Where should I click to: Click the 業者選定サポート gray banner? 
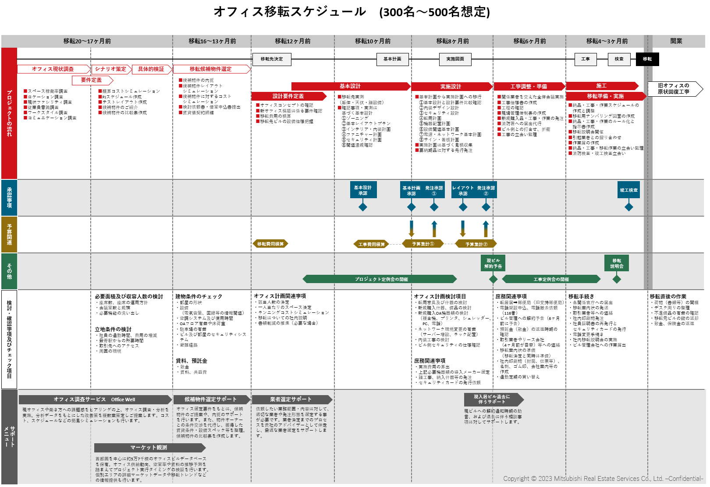pos(291,399)
